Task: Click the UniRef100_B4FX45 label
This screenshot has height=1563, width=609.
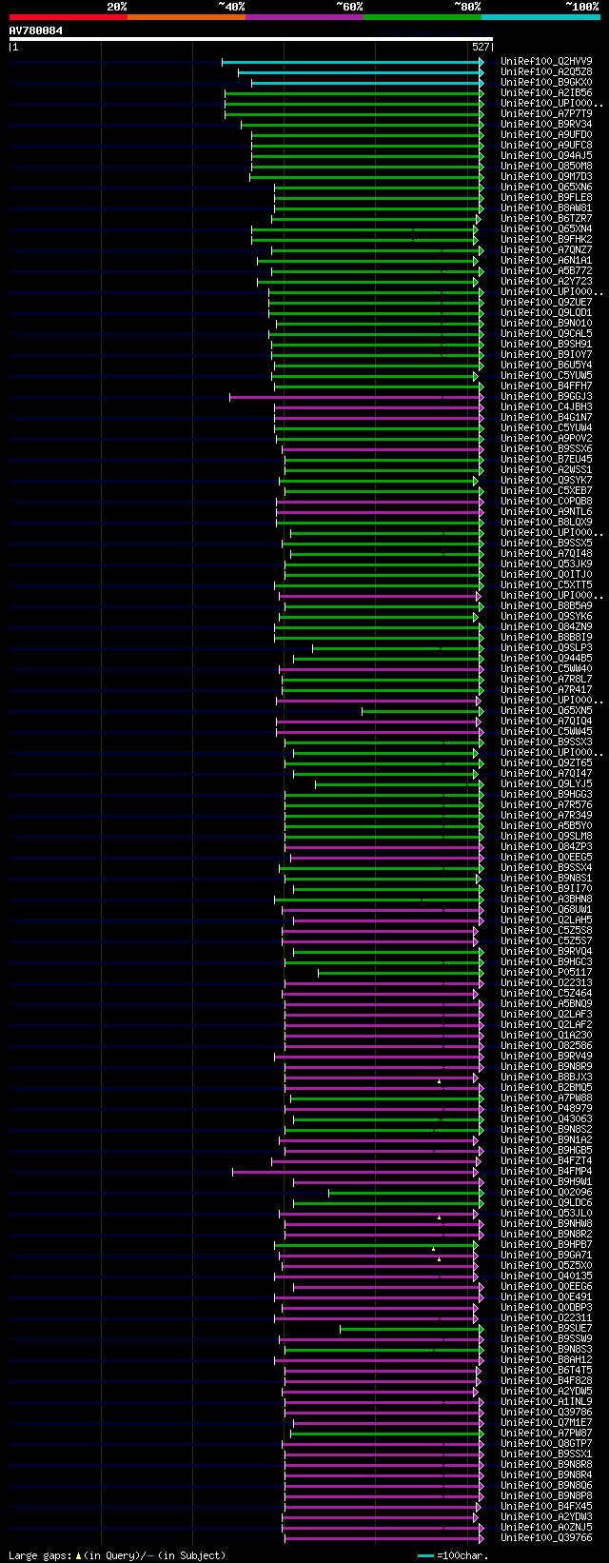Action: pyautogui.click(x=546, y=1507)
